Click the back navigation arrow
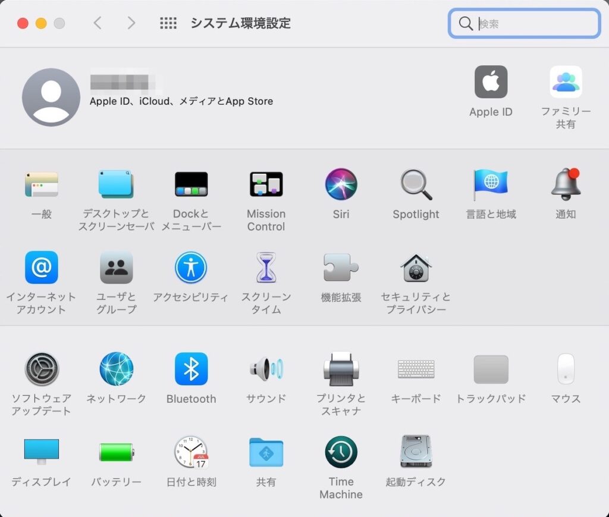 98,23
